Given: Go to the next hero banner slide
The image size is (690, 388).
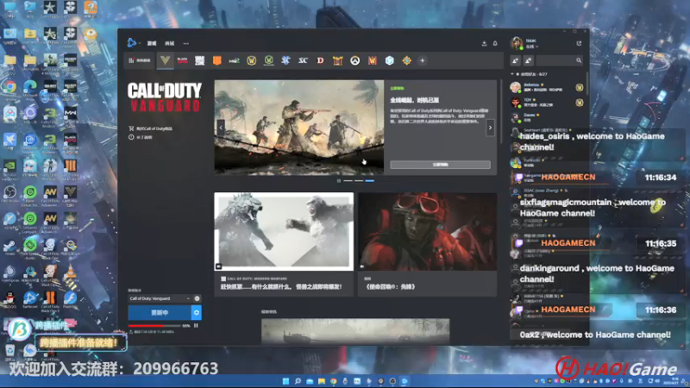Looking at the screenshot, I should 490,128.
